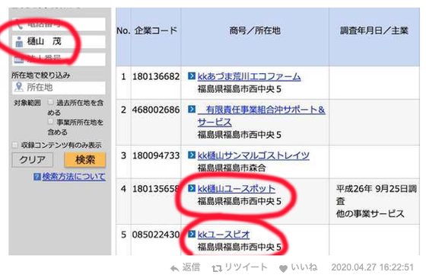Click 商号／所在地 column header
Image resolution: width=426 pixels, height=278 pixels.
[x=255, y=30]
